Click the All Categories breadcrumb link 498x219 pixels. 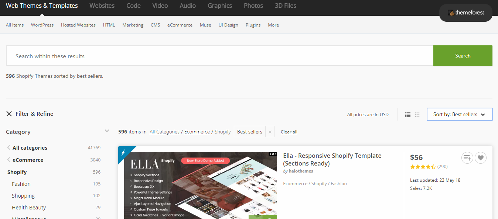(164, 132)
